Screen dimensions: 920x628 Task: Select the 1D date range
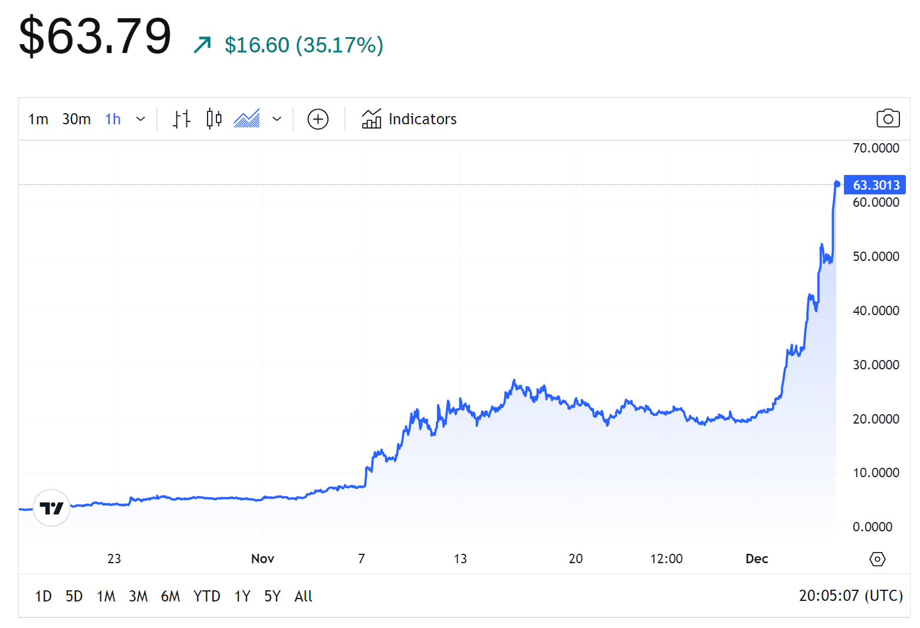coord(43,596)
